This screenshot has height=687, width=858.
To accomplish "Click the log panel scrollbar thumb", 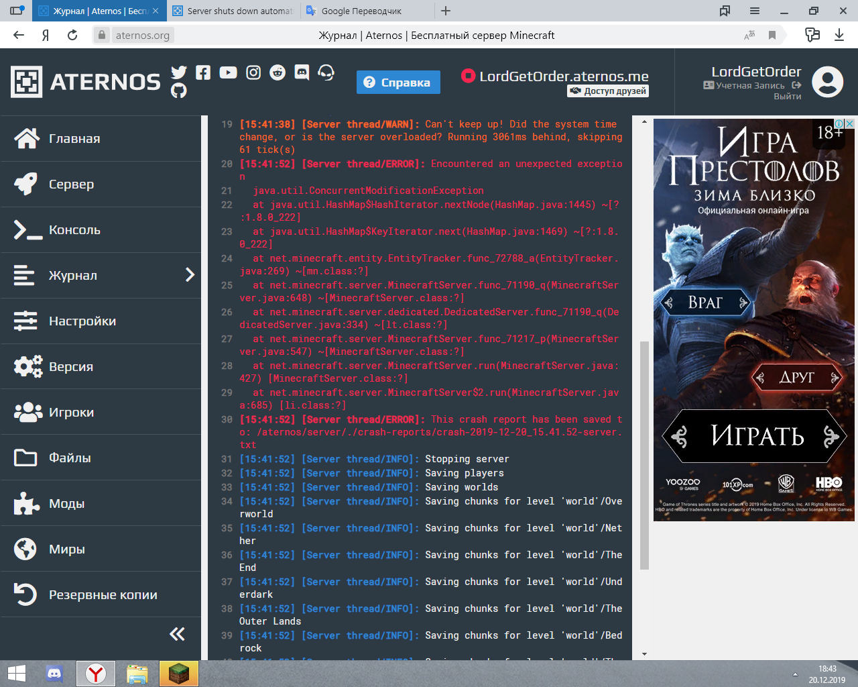I will coord(644,456).
